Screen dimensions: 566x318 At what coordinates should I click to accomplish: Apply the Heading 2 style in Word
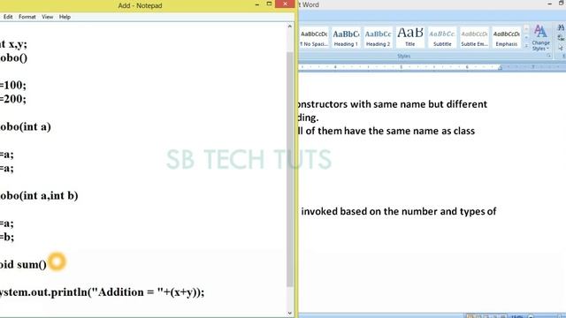pos(378,37)
